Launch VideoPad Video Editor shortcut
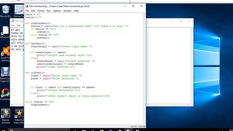The height and width of the screenshot is (131, 233). pyautogui.click(x=19, y=116)
